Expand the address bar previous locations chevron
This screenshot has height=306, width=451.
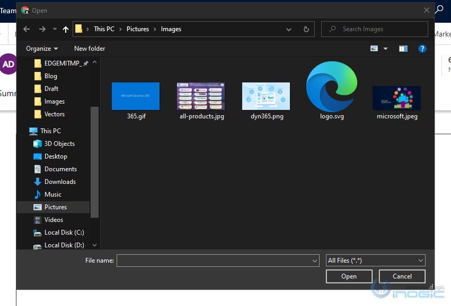pos(289,29)
